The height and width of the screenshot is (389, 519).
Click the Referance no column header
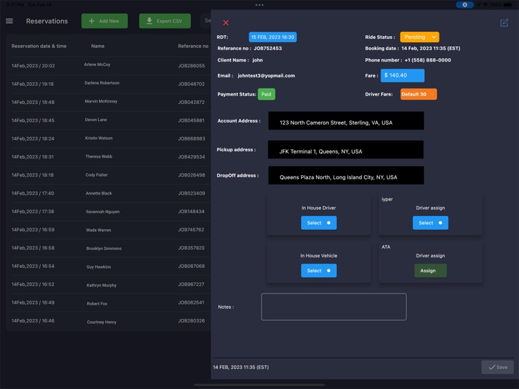[193, 46]
